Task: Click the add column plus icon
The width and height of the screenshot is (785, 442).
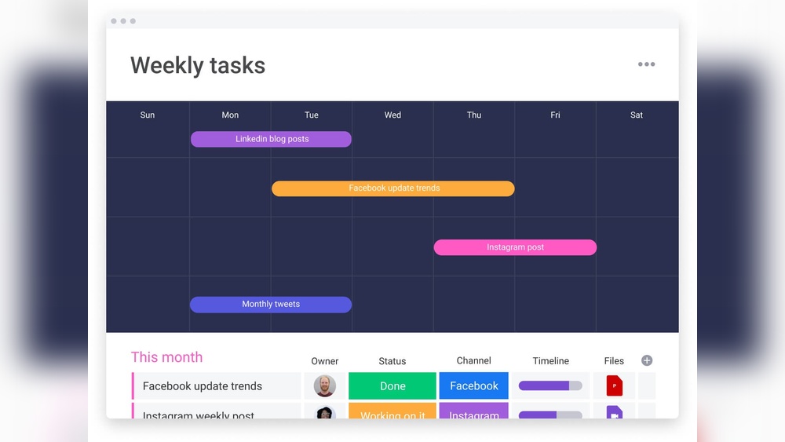Action: coord(647,360)
